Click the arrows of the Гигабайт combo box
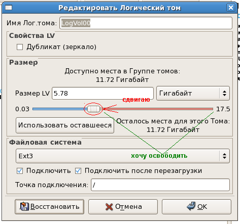240x224 pixels. coord(224,93)
